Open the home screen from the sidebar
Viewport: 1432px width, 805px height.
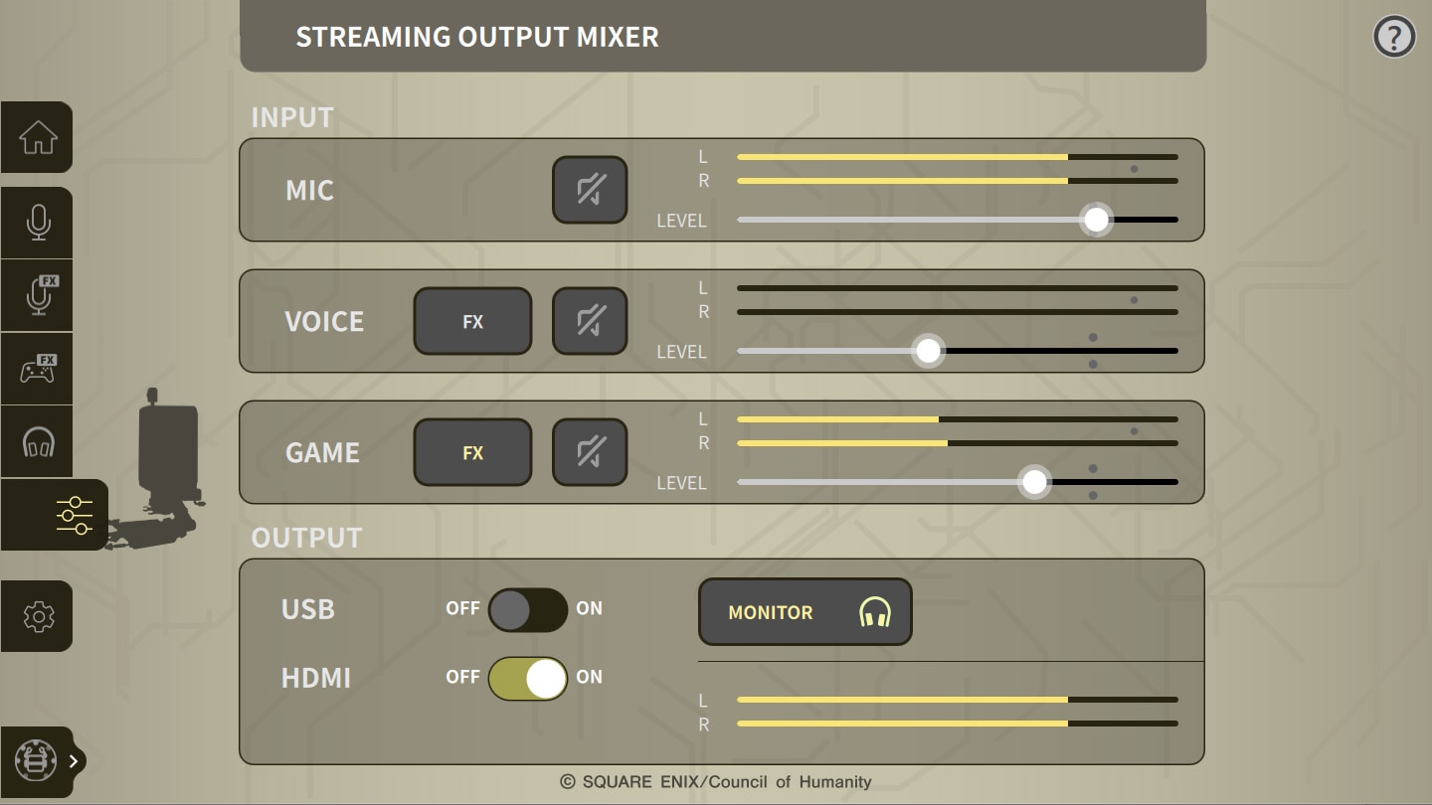coord(36,137)
